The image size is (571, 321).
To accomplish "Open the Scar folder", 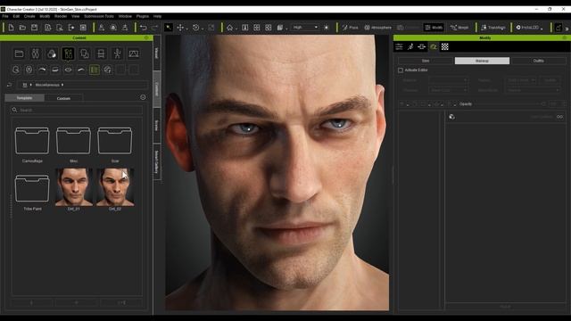I will click(x=115, y=141).
